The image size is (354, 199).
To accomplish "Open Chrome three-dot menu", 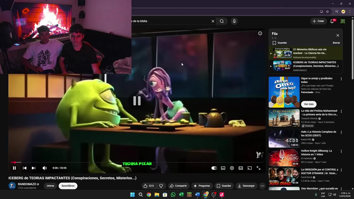I will 350,12.
